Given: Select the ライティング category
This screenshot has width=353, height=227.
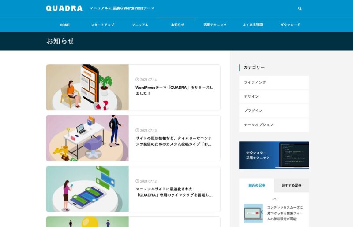Looking at the screenshot, I should [274, 82].
